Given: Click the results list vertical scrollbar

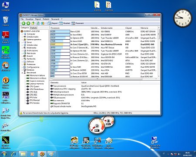Looking at the screenshot, I should (159, 52).
